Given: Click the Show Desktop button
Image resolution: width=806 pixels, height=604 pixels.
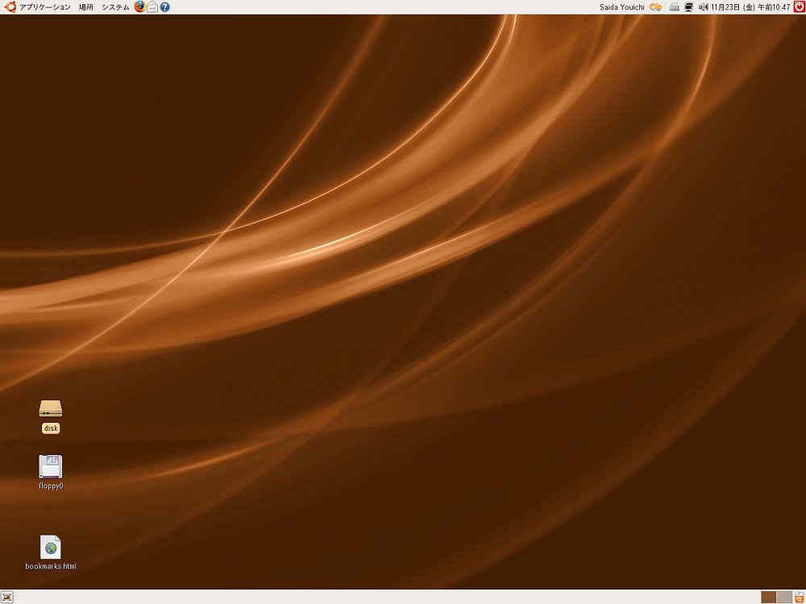Looking at the screenshot, I should (x=6, y=597).
